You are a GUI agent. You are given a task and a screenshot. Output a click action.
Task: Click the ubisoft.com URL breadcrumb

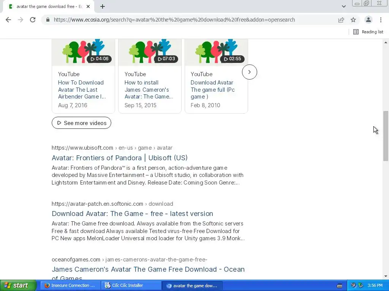(112, 148)
